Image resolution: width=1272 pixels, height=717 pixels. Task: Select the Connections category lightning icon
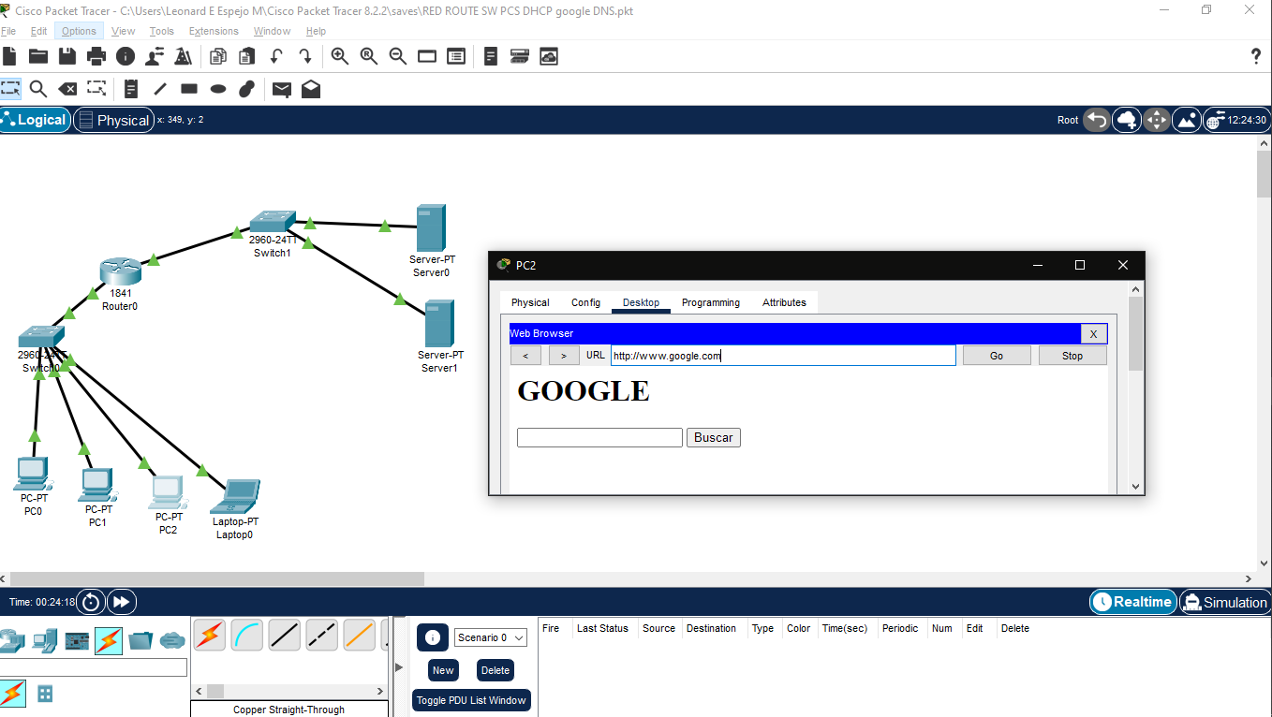pyautogui.click(x=109, y=641)
